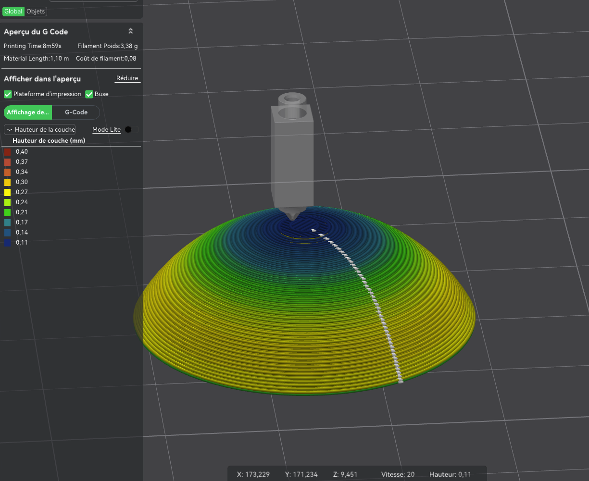
Task: Select the Global tab button
Action: (13, 11)
